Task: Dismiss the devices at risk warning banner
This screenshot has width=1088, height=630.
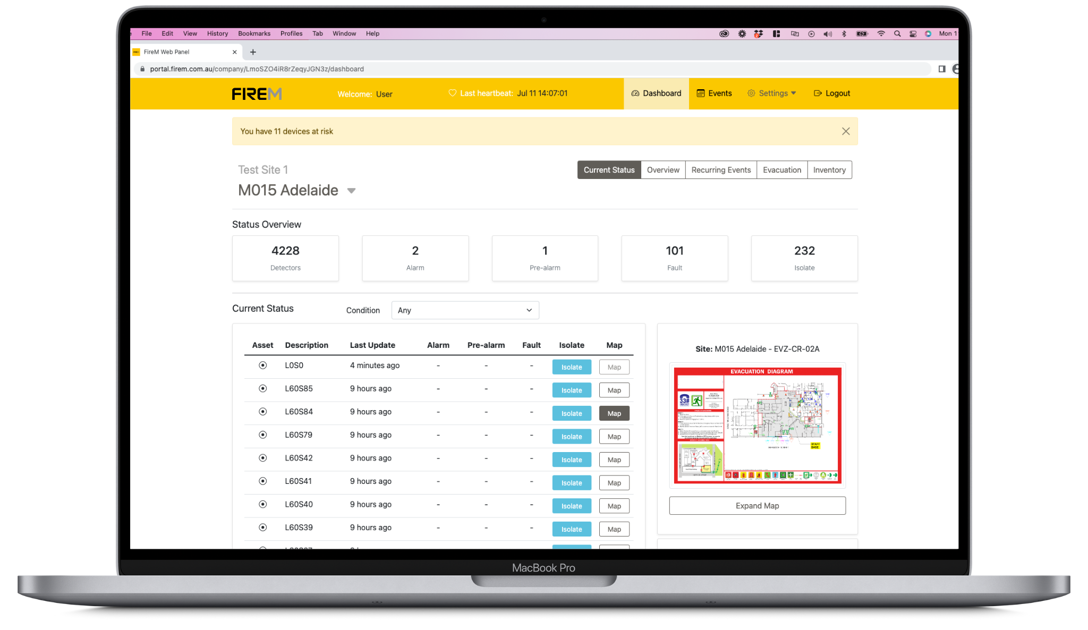Action: tap(846, 131)
